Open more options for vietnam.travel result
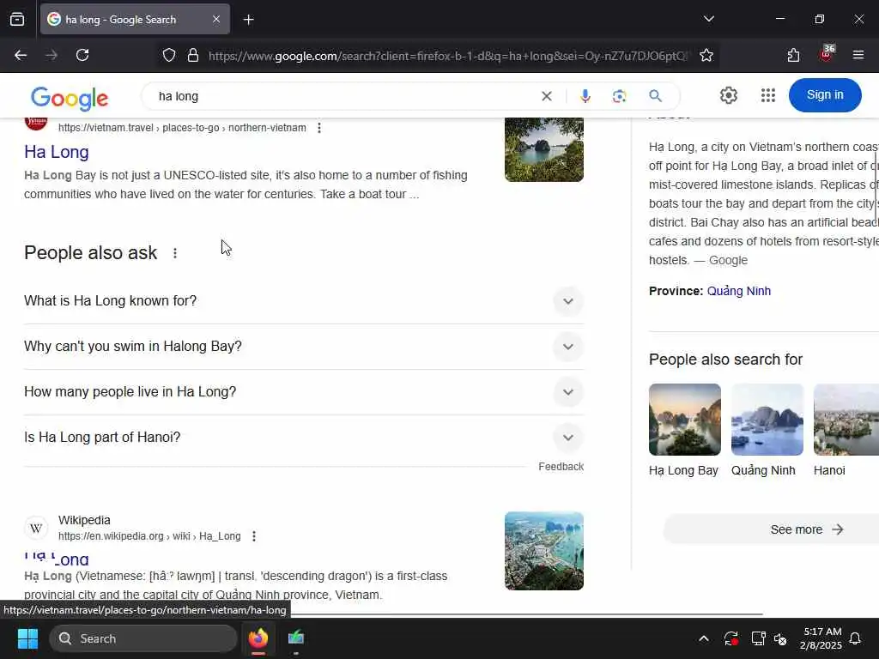This screenshot has height=659, width=879. coord(319,128)
